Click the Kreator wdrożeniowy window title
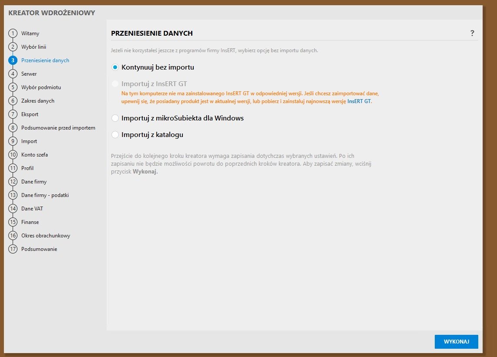 point(51,13)
